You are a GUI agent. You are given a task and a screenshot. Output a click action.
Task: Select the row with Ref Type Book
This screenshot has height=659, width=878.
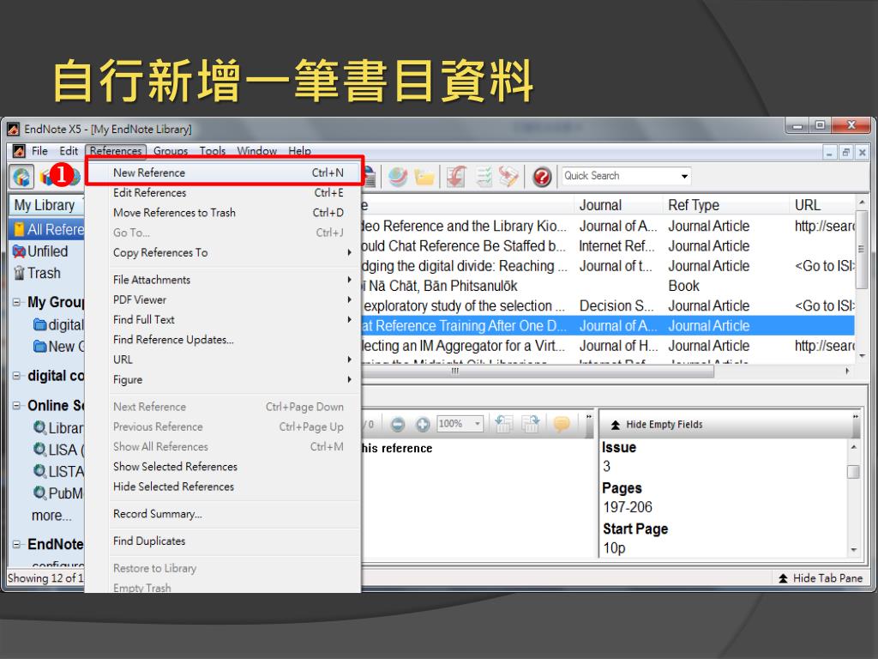click(608, 286)
